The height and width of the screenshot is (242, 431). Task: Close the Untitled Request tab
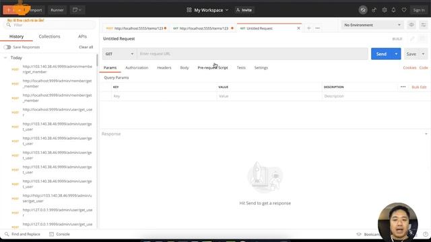pos(298,28)
